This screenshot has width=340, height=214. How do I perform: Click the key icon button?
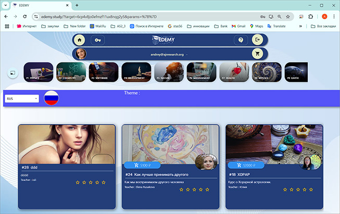pyautogui.click(x=97, y=40)
